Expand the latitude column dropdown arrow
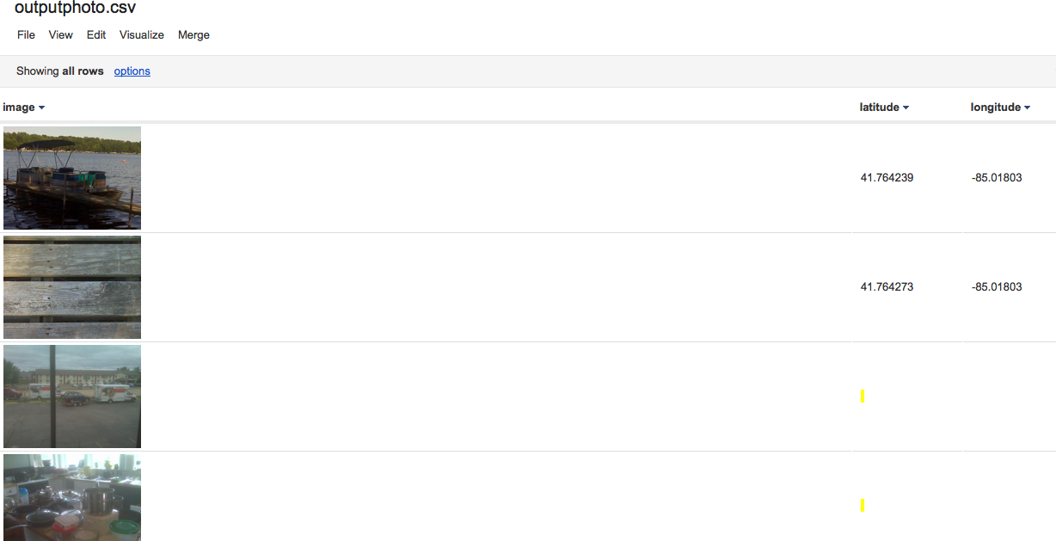The width and height of the screenshot is (1056, 541). click(906, 108)
